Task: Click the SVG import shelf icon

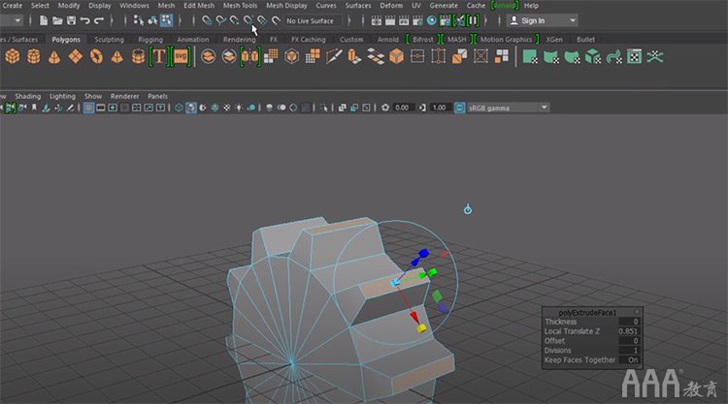Action: coord(181,56)
